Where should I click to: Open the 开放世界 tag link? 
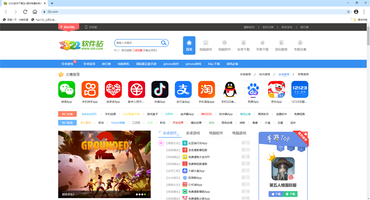pos(178,123)
